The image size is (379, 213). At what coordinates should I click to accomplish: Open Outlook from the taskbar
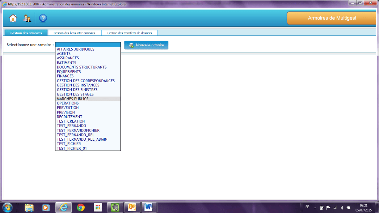(132, 207)
